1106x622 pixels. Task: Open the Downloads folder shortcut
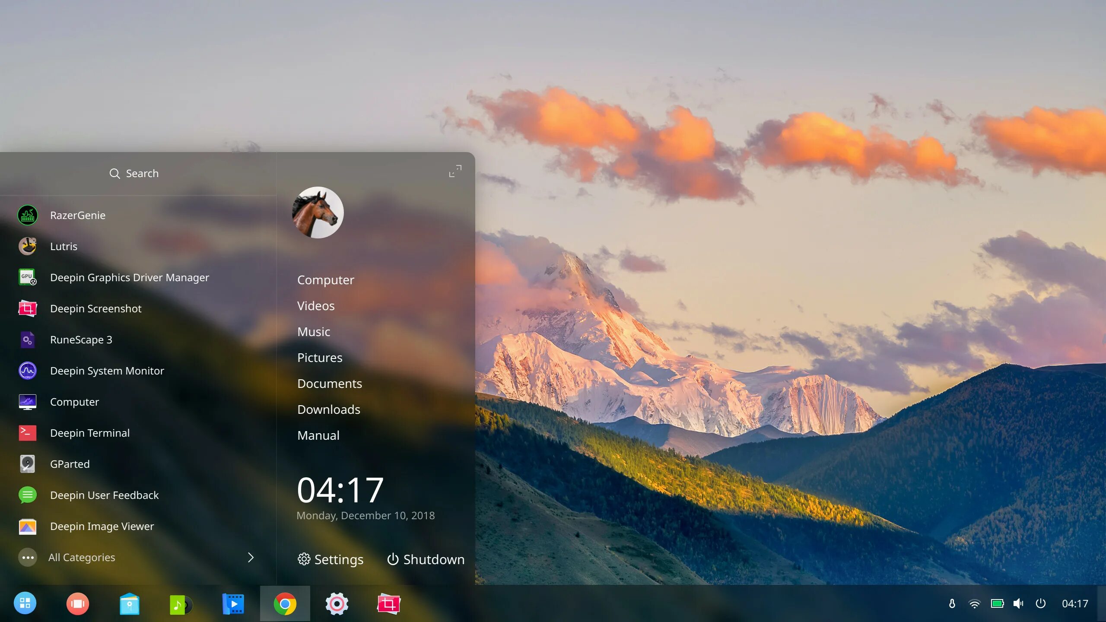(x=328, y=409)
